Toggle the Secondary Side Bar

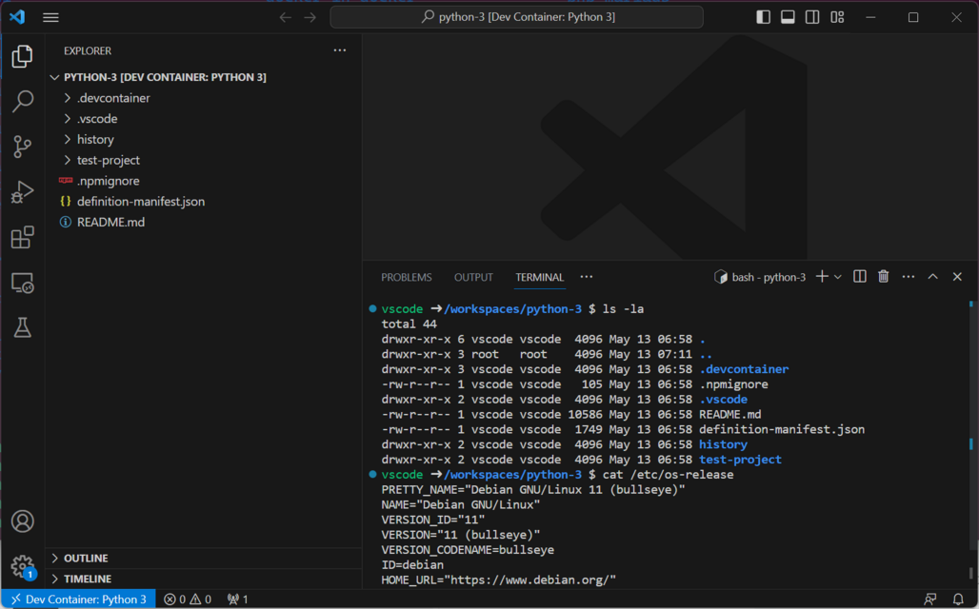[x=811, y=16]
